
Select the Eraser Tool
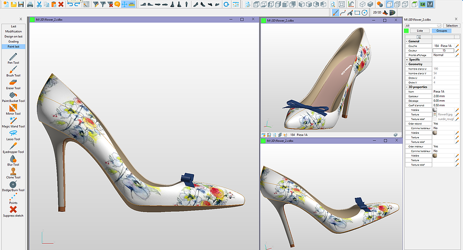13,82
